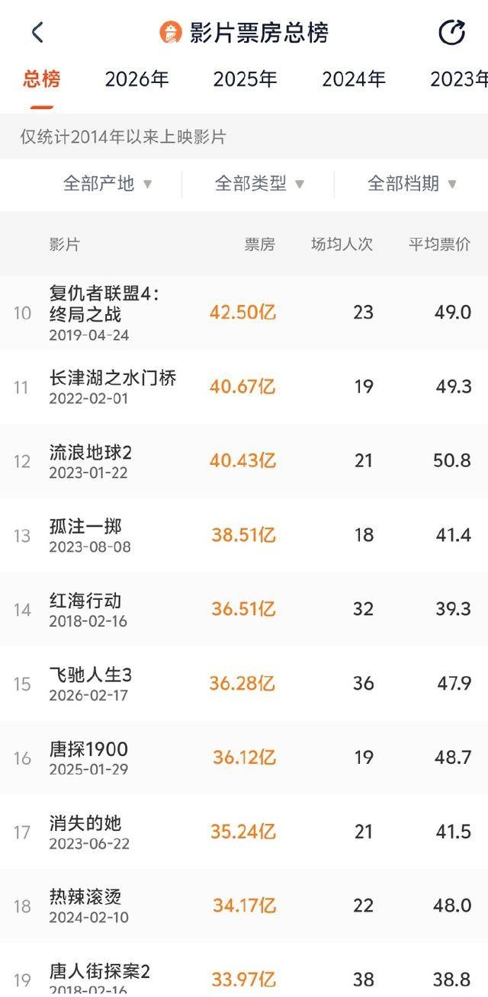Tap the back arrow icon
488x997 pixels.
click(37, 33)
